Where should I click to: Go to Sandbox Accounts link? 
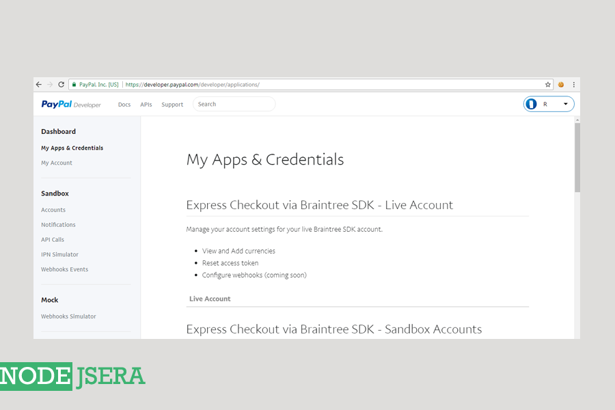click(53, 210)
